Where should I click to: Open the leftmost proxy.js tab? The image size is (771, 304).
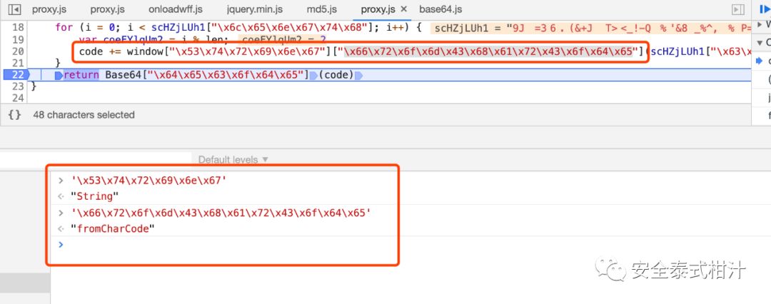(x=48, y=9)
